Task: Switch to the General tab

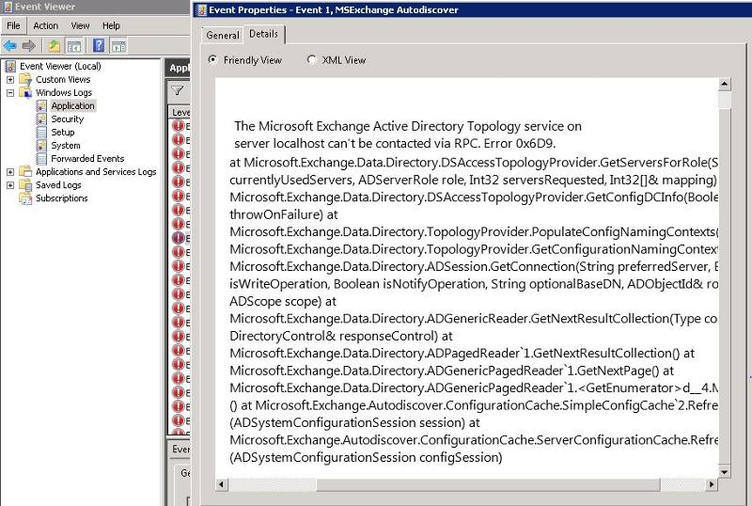Action: coord(223,36)
